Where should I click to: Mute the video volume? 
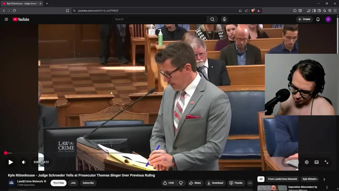24,162
